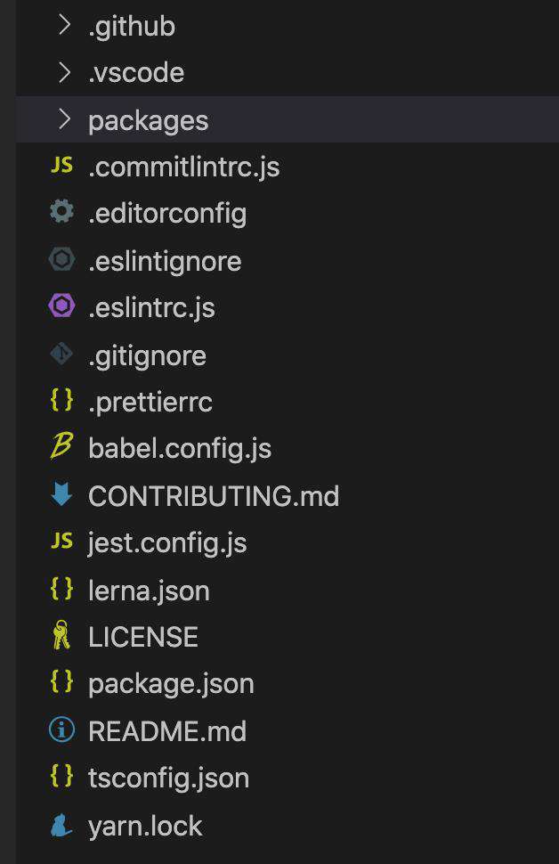The image size is (559, 864).
Task: Expand the .vscode folder chevron
Action: click(64, 73)
